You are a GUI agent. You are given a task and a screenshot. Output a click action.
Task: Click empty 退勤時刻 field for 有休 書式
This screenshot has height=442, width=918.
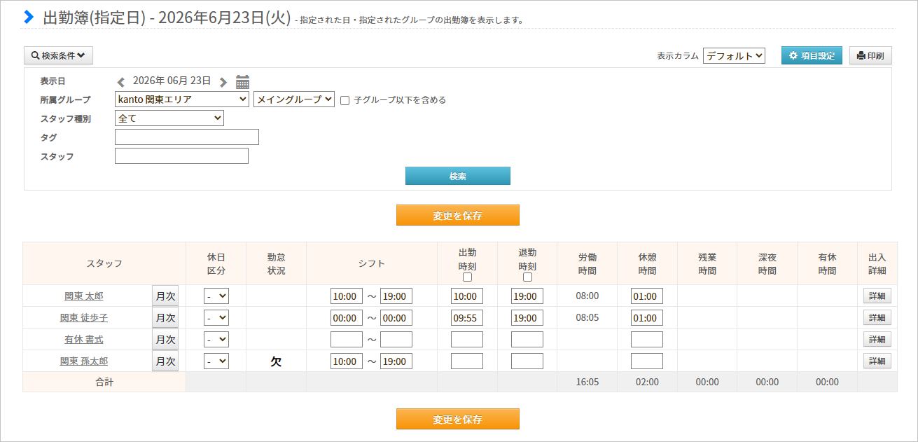pyautogui.click(x=527, y=340)
